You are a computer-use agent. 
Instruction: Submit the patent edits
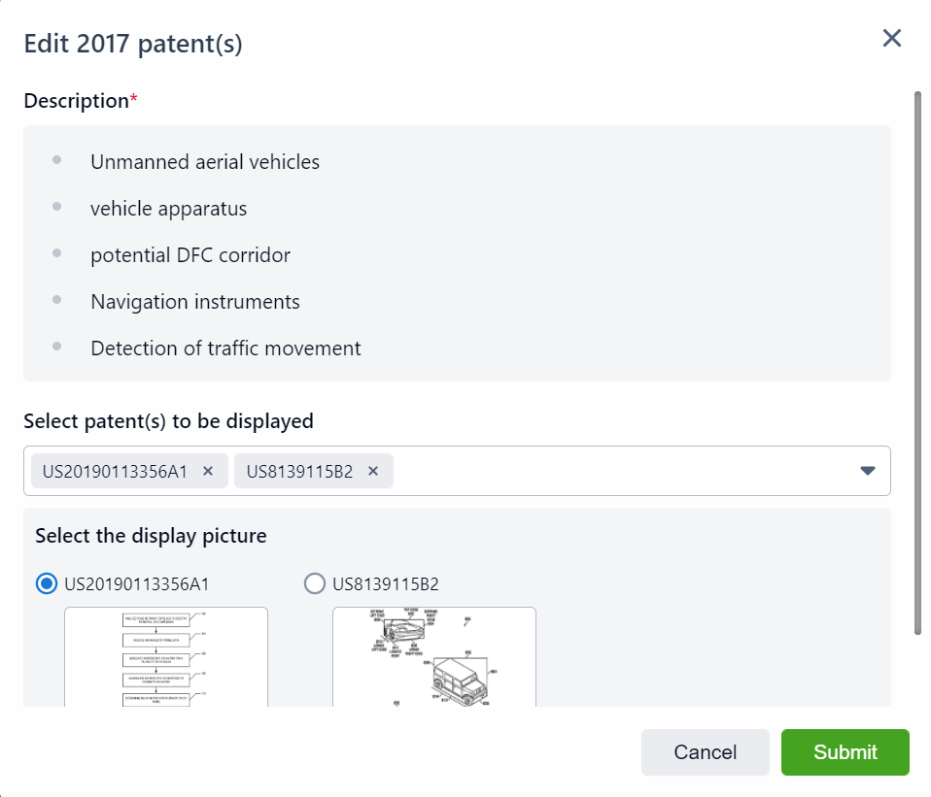tap(845, 752)
